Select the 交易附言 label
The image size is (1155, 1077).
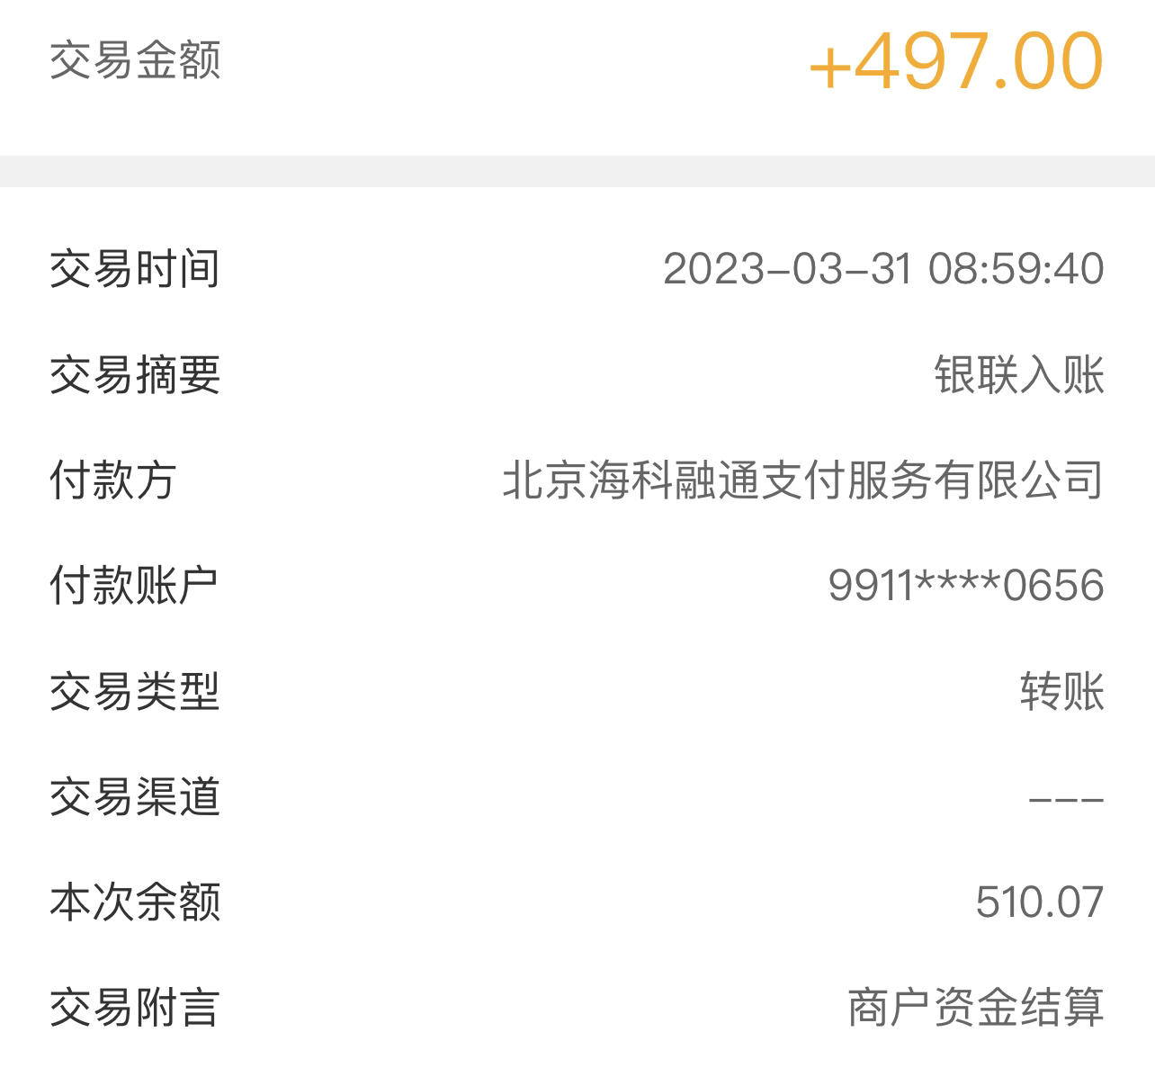135,1007
